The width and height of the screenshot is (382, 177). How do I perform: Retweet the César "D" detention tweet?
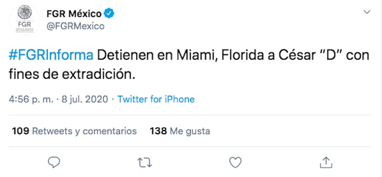(x=145, y=162)
